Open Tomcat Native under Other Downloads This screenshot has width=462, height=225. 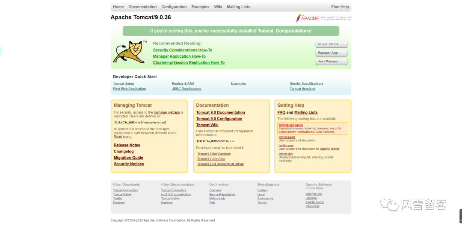coord(122,195)
